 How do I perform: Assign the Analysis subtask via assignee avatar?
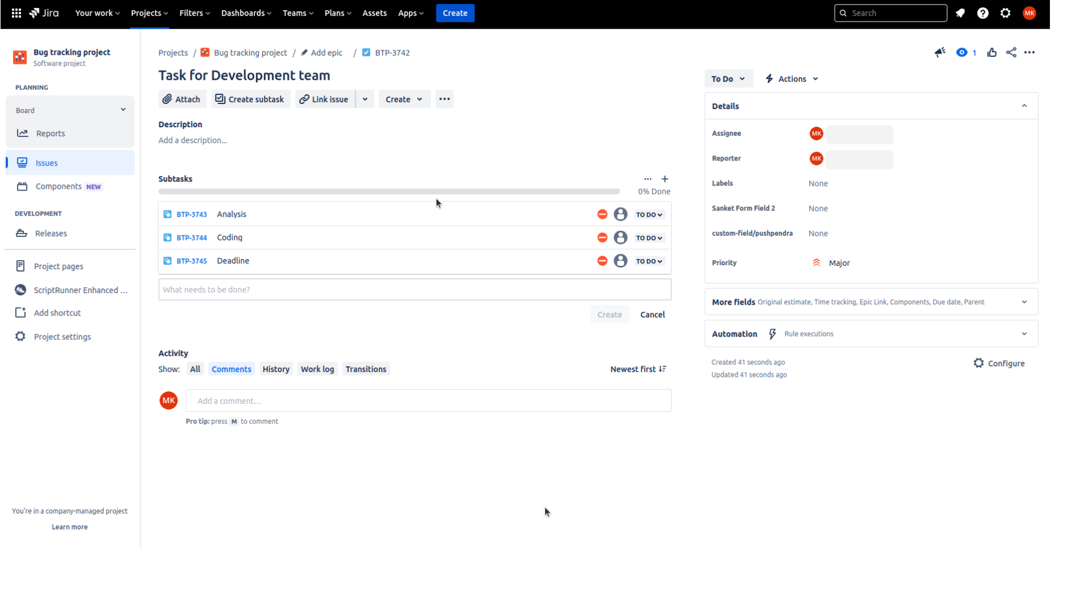620,214
